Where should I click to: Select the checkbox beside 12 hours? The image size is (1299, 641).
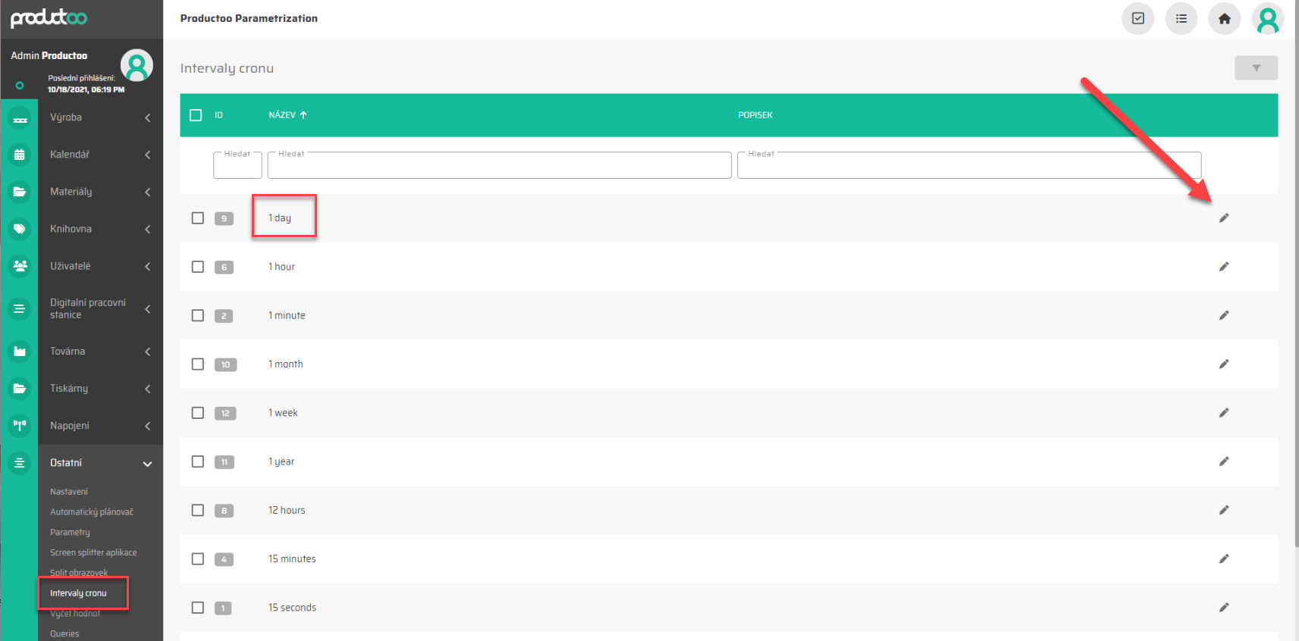198,511
